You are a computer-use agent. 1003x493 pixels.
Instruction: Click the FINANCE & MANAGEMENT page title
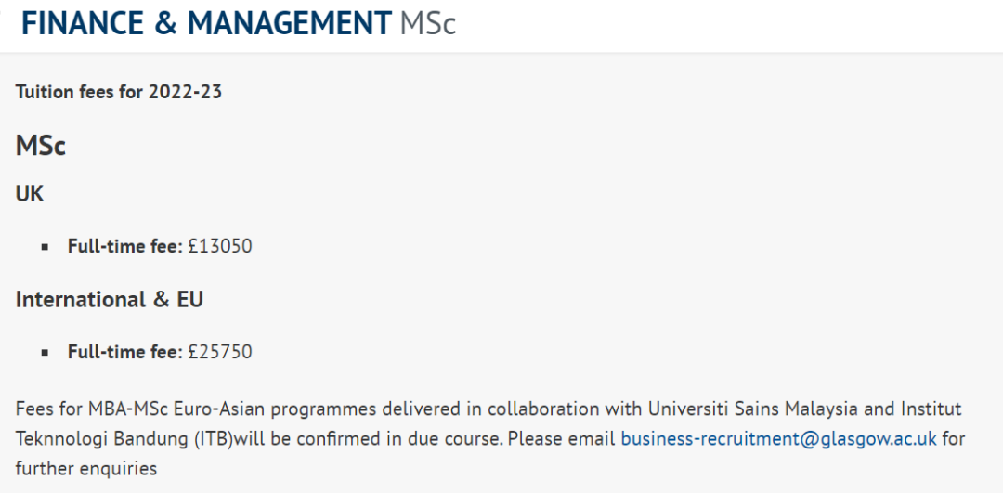click(206, 23)
